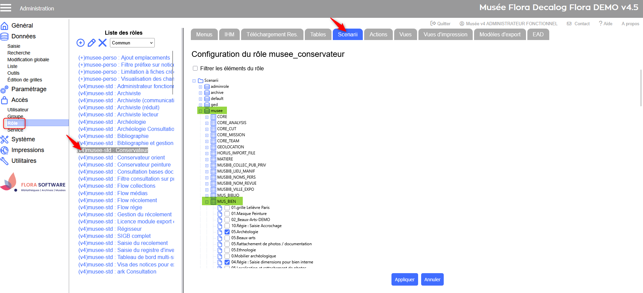Click the Utilitaires wrench icon
The image size is (643, 293).
(x=5, y=161)
